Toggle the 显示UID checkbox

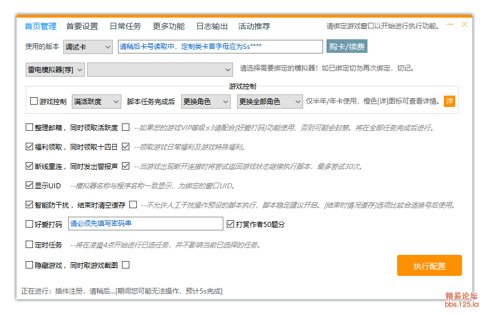30,185
